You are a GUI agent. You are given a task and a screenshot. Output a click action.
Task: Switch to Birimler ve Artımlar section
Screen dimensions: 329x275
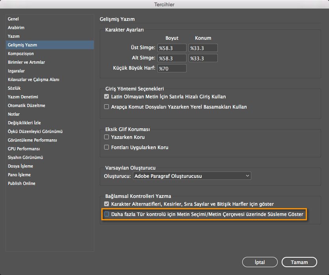tap(26, 62)
